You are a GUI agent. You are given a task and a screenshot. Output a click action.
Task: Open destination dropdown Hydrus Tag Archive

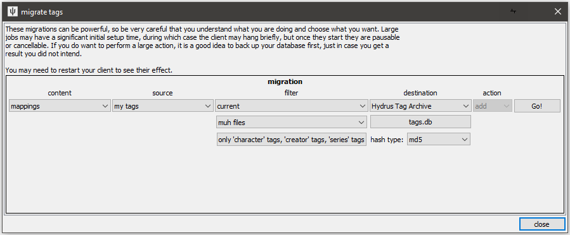pos(420,106)
